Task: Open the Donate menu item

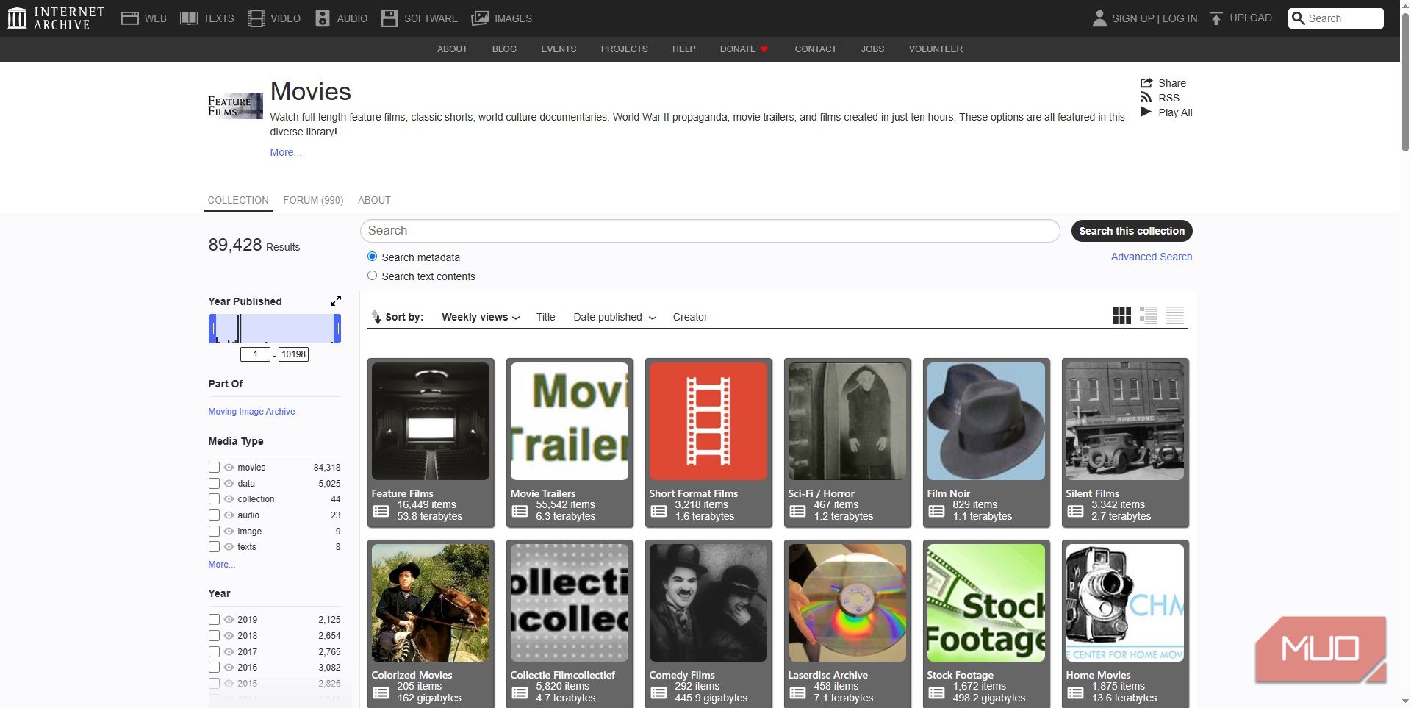Action: pos(744,49)
